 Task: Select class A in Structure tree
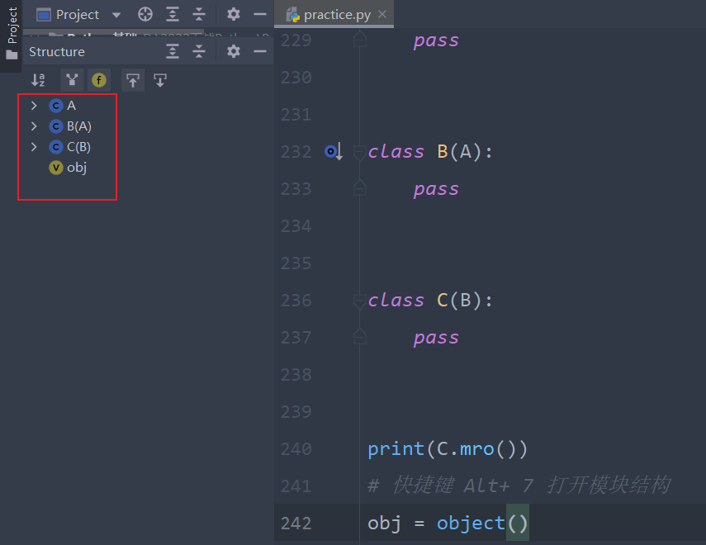pos(71,106)
